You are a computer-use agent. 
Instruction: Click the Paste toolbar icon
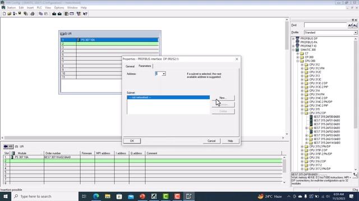pyautogui.click(x=46, y=13)
